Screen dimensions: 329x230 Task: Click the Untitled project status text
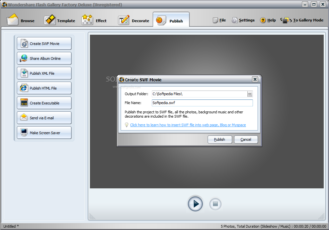(11, 226)
